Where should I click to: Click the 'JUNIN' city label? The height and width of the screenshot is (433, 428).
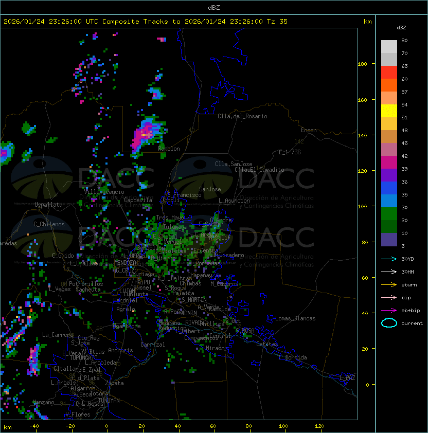pos(189,313)
